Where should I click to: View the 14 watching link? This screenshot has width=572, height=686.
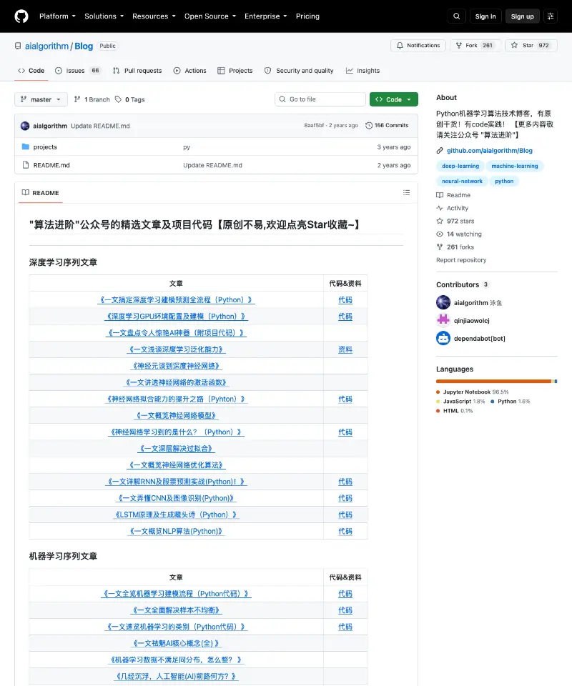[x=459, y=234]
